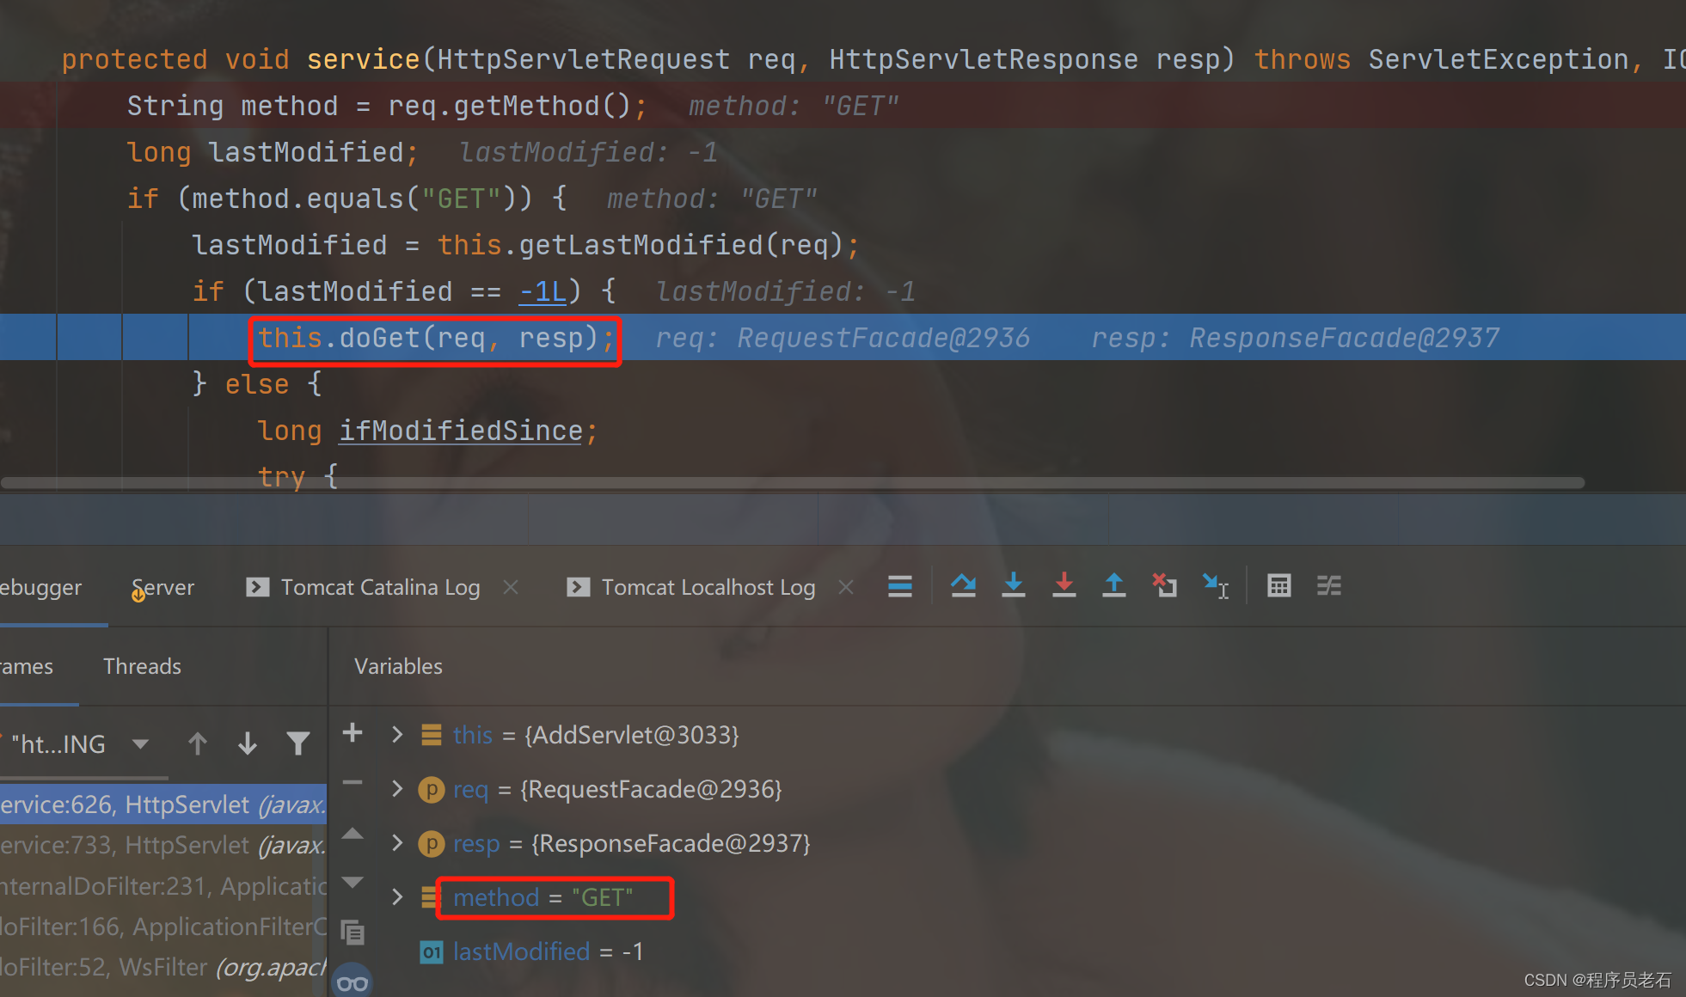Click Show Execution Point icon
This screenshot has width=1686, height=997.
point(899,586)
